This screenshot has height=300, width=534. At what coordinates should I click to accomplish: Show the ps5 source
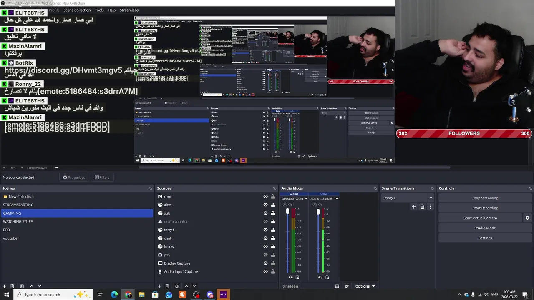click(x=265, y=255)
